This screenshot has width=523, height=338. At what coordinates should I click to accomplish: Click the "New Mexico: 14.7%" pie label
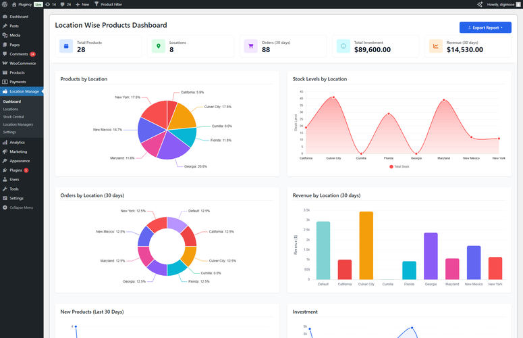[107, 130]
